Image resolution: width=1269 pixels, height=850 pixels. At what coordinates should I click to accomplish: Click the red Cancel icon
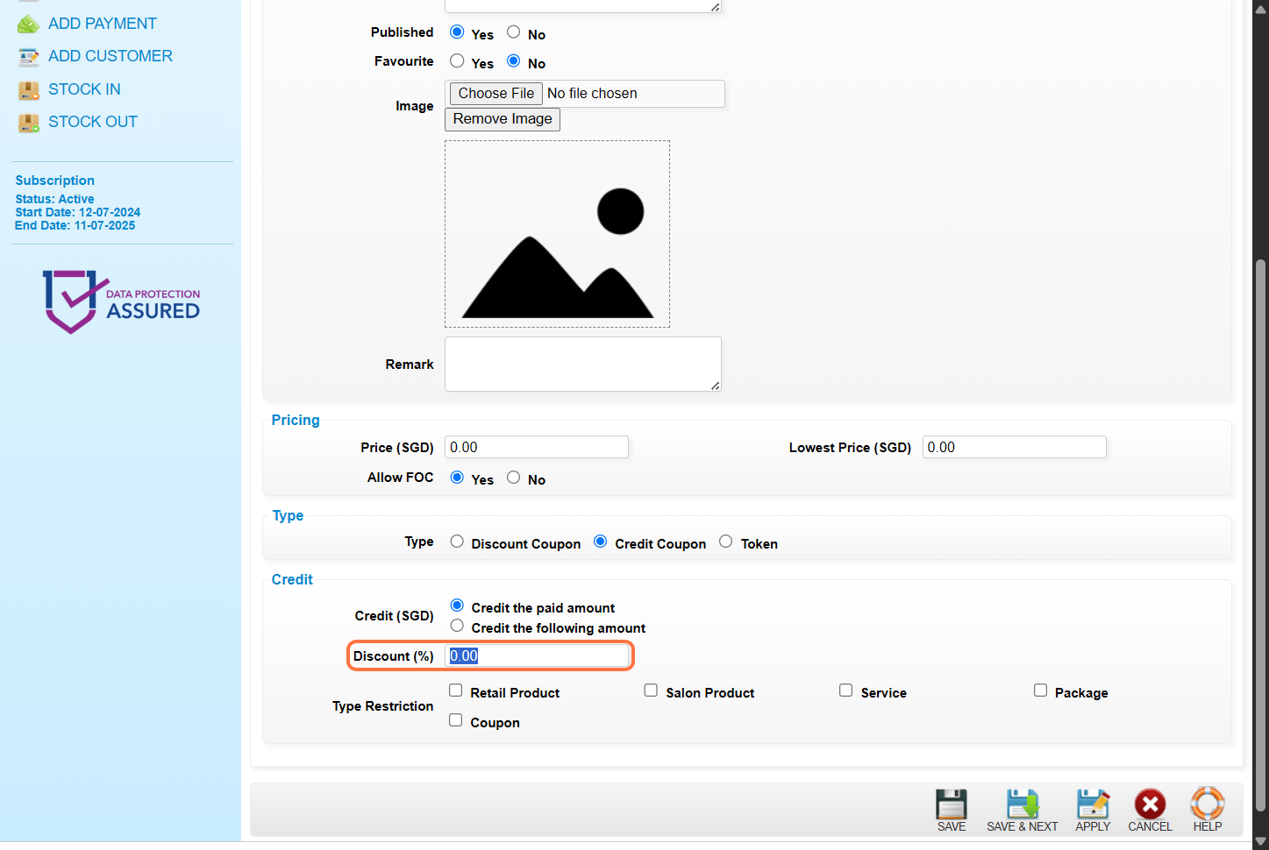click(1149, 804)
